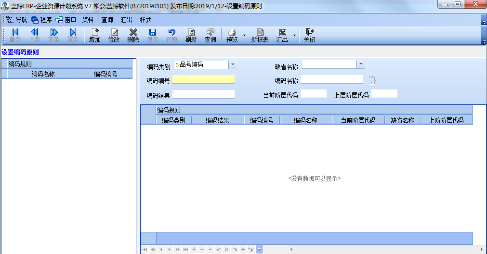Click the 预览 (Preview) printer icon
This screenshot has height=254, width=487.
click(232, 35)
